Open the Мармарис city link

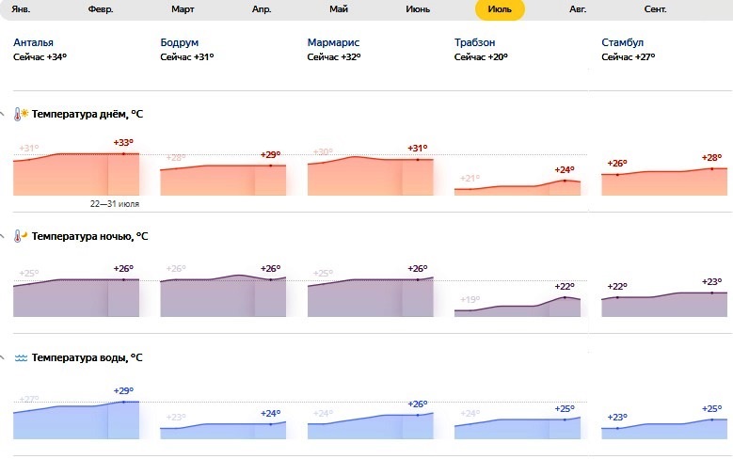tap(334, 43)
